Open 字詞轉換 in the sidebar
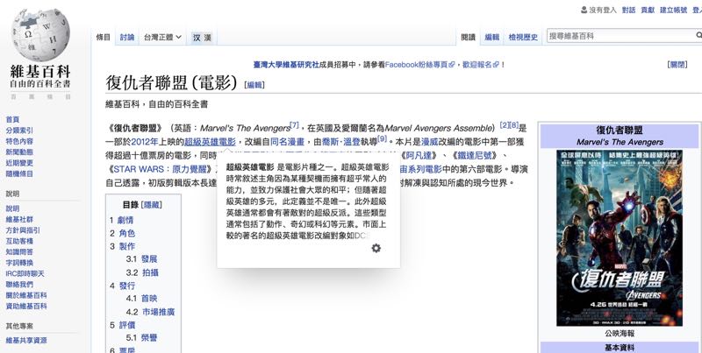702x353 pixels. 19,263
